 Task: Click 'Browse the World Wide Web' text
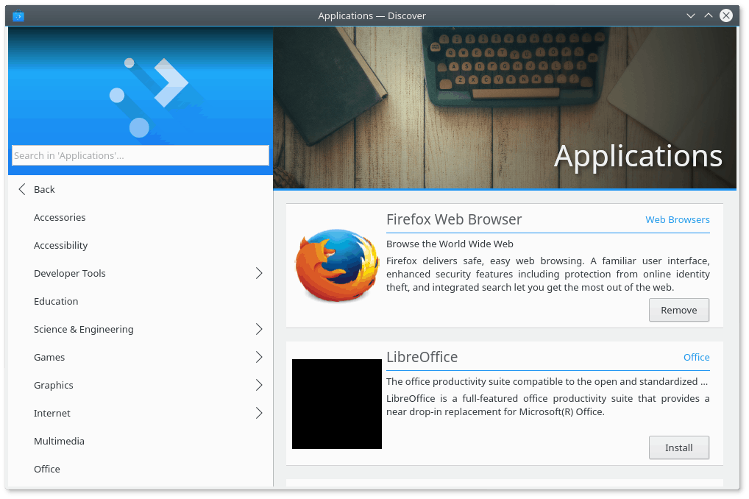450,244
